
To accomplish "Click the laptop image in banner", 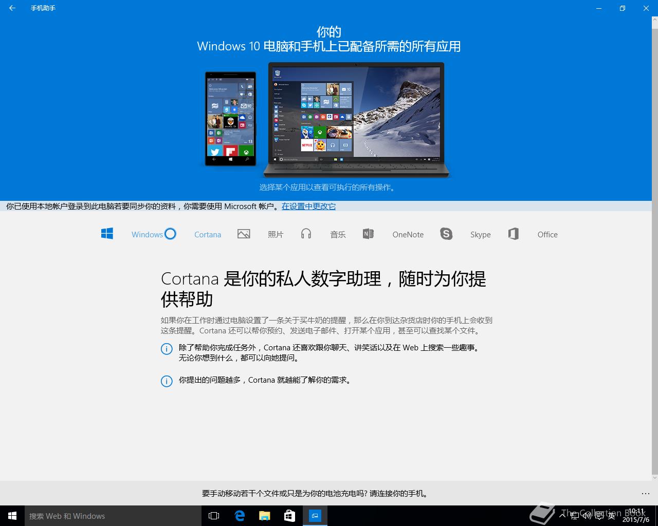I will click(x=356, y=120).
